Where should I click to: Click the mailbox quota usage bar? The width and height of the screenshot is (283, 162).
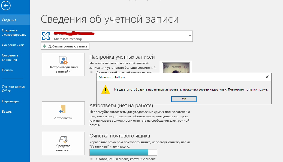[x=123, y=152]
